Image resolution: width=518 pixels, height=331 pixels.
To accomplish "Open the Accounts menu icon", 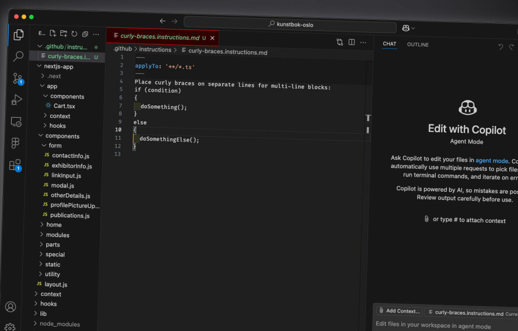I will 10,307.
